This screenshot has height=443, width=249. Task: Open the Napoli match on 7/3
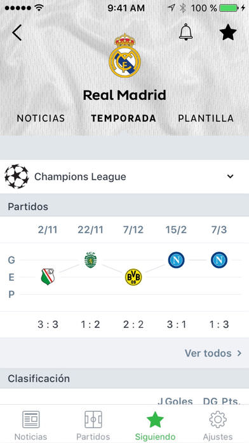[219, 260]
